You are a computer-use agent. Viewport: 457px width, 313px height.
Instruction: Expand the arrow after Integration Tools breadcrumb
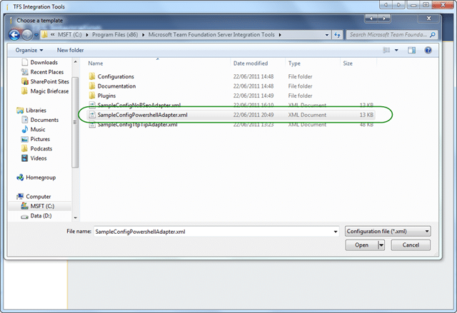(x=280, y=35)
